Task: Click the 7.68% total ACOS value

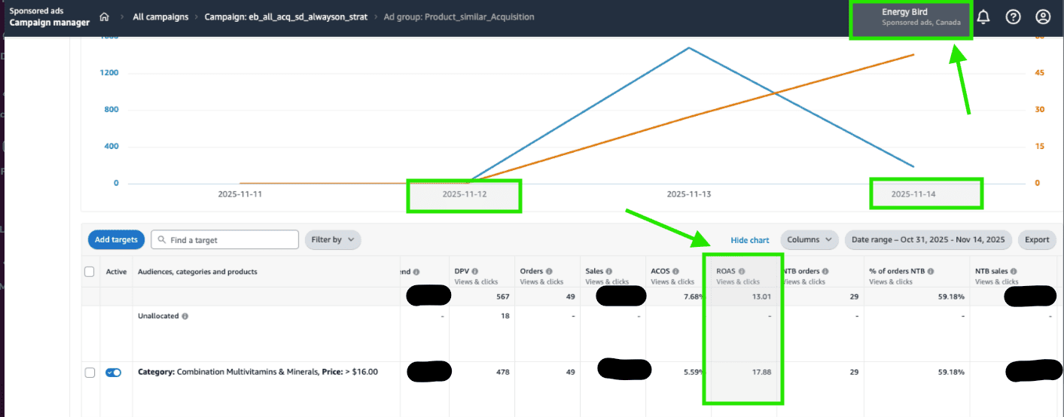Action: click(694, 297)
